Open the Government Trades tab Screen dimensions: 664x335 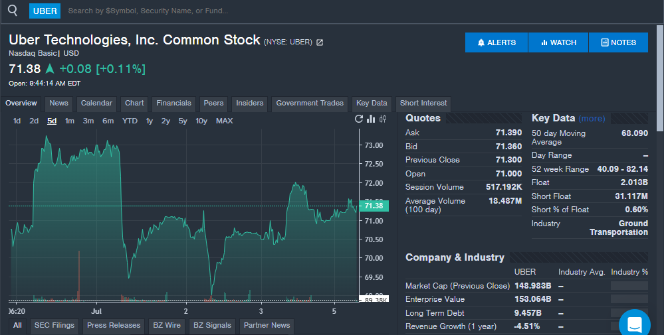click(310, 103)
